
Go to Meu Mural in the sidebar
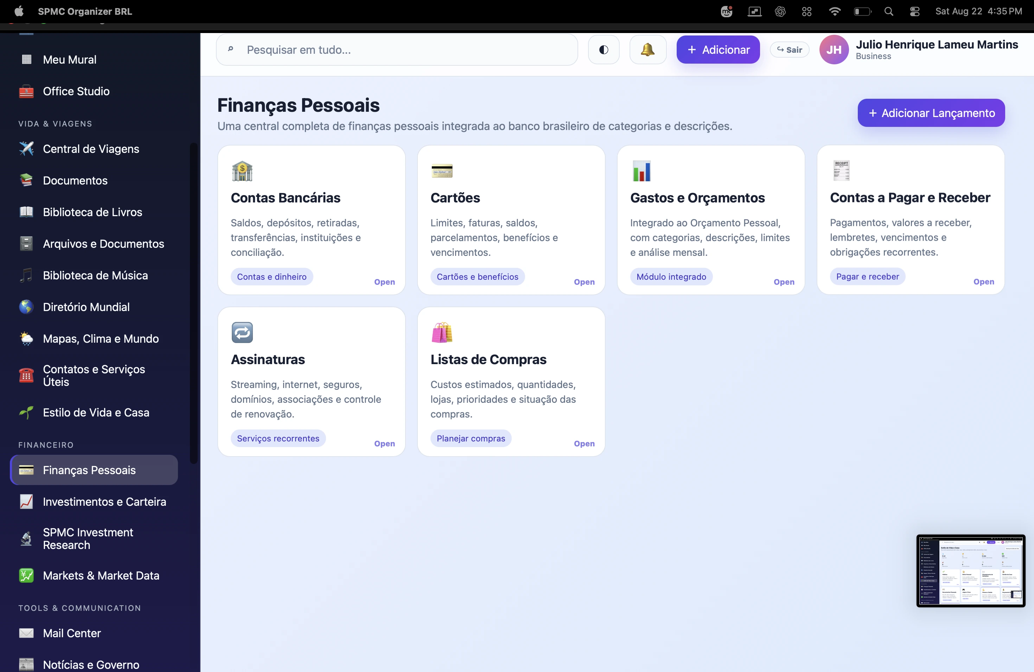[x=94, y=59]
